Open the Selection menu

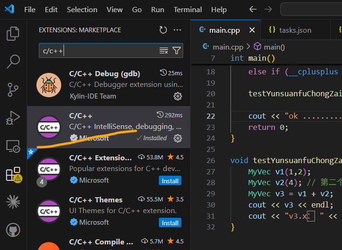click(x=82, y=10)
